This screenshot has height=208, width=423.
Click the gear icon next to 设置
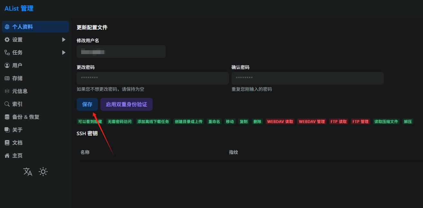pyautogui.click(x=7, y=40)
